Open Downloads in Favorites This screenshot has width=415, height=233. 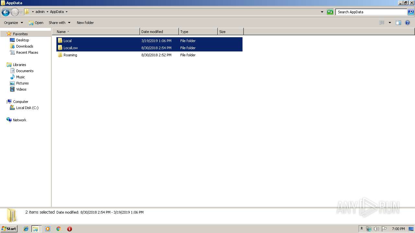click(x=25, y=46)
